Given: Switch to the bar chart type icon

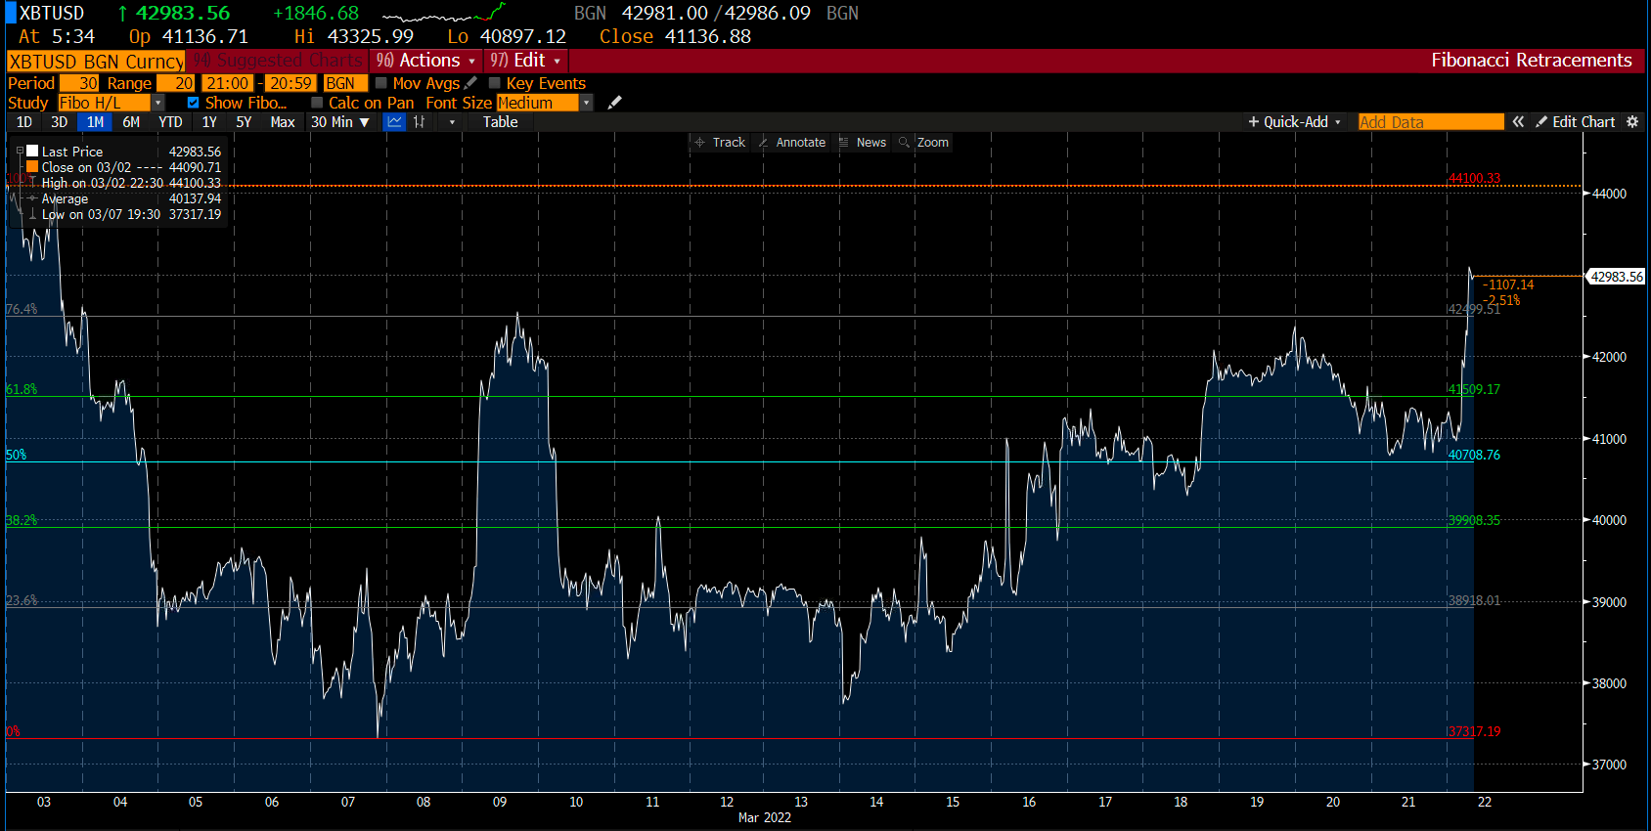Looking at the screenshot, I should [419, 122].
